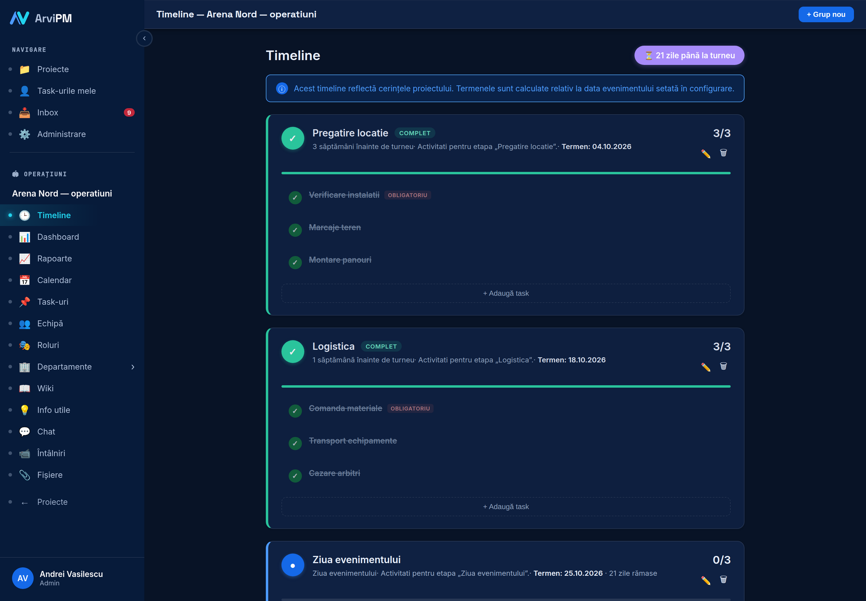The height and width of the screenshot is (601, 866).
Task: Click the Calendar icon in the sidebar
Action: pyautogui.click(x=25, y=280)
